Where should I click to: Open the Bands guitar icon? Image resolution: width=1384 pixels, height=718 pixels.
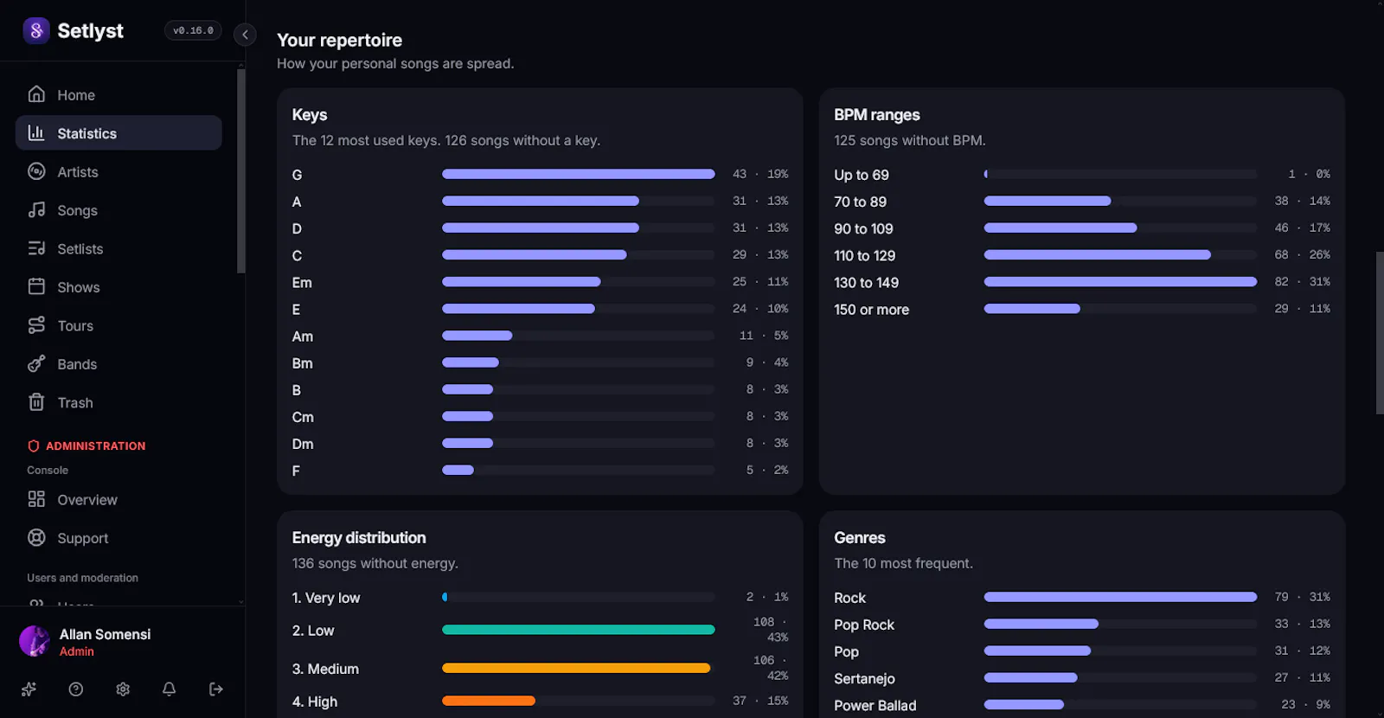[36, 363]
